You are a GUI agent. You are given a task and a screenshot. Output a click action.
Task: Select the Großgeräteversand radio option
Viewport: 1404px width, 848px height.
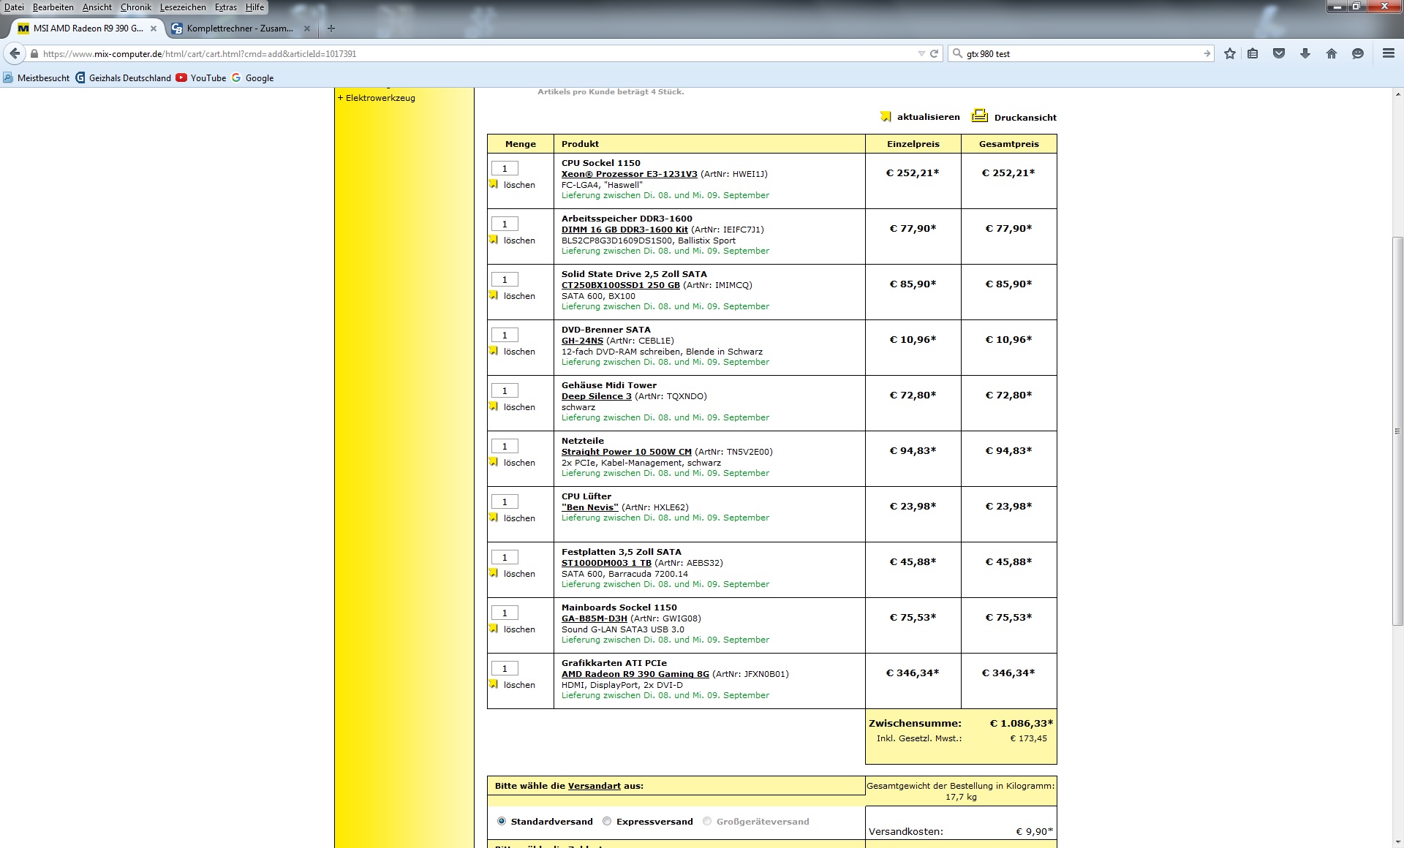click(x=707, y=821)
